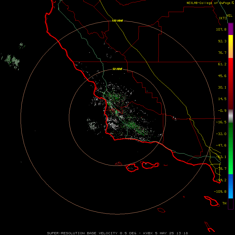
Task: Click the TH label on the color scale
Action: [224, 203]
